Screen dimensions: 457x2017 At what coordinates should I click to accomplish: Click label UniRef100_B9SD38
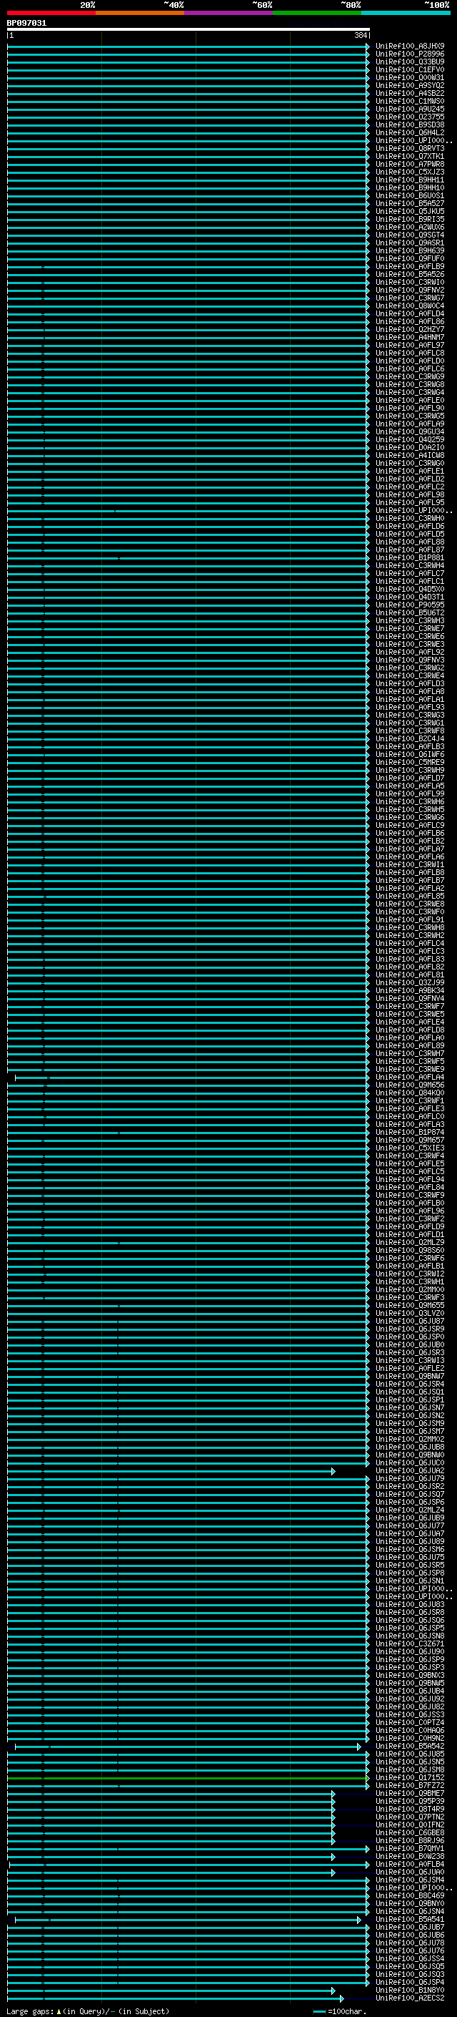(410, 124)
